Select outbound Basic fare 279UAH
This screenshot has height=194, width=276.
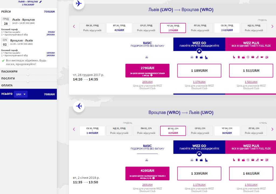tap(147, 71)
